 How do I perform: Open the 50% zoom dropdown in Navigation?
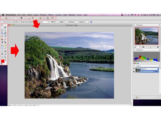(137, 47)
